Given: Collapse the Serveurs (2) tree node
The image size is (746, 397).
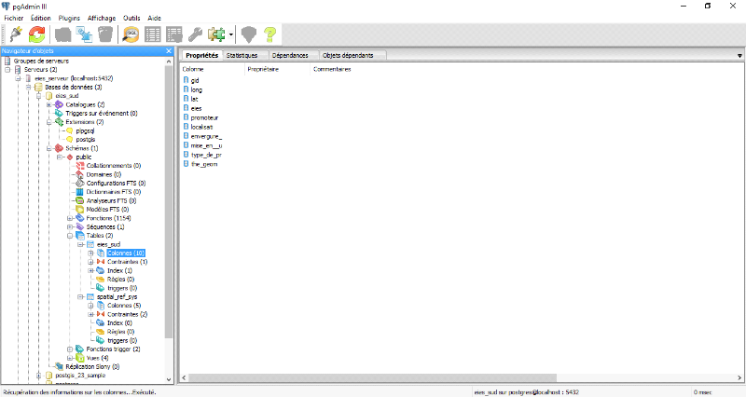Looking at the screenshot, I should point(7,70).
